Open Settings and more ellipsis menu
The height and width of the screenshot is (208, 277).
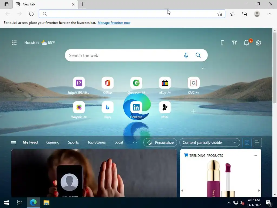pos(269,14)
